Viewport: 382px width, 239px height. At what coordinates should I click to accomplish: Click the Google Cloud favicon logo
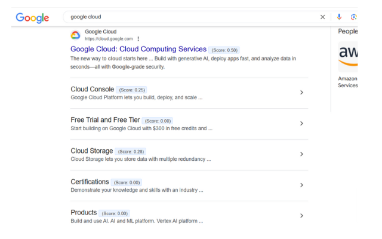tap(76, 35)
